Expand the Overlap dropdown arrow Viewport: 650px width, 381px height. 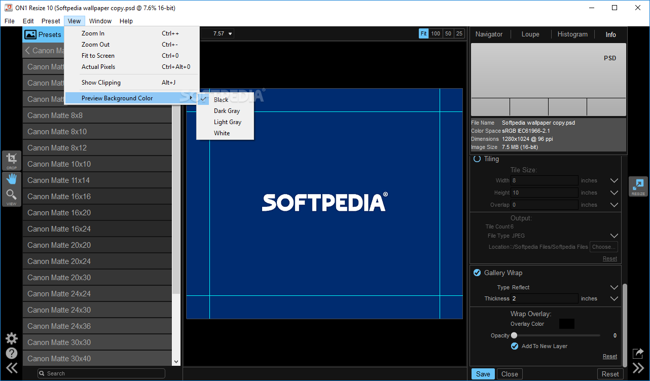[x=614, y=205]
